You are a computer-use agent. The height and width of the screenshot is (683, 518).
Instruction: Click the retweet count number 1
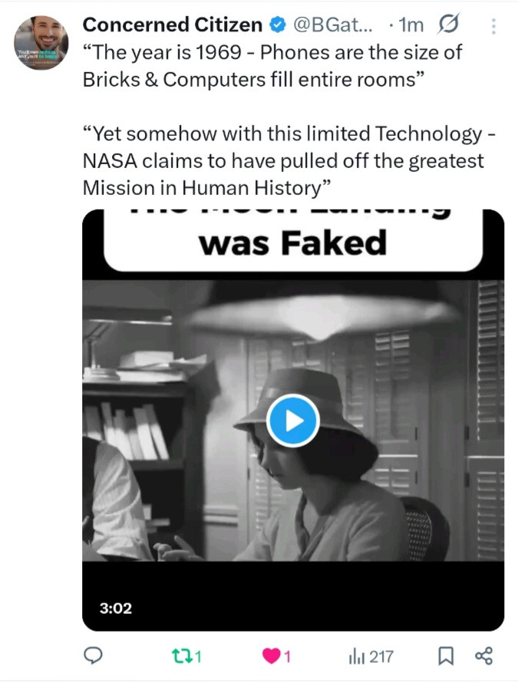pos(198,656)
